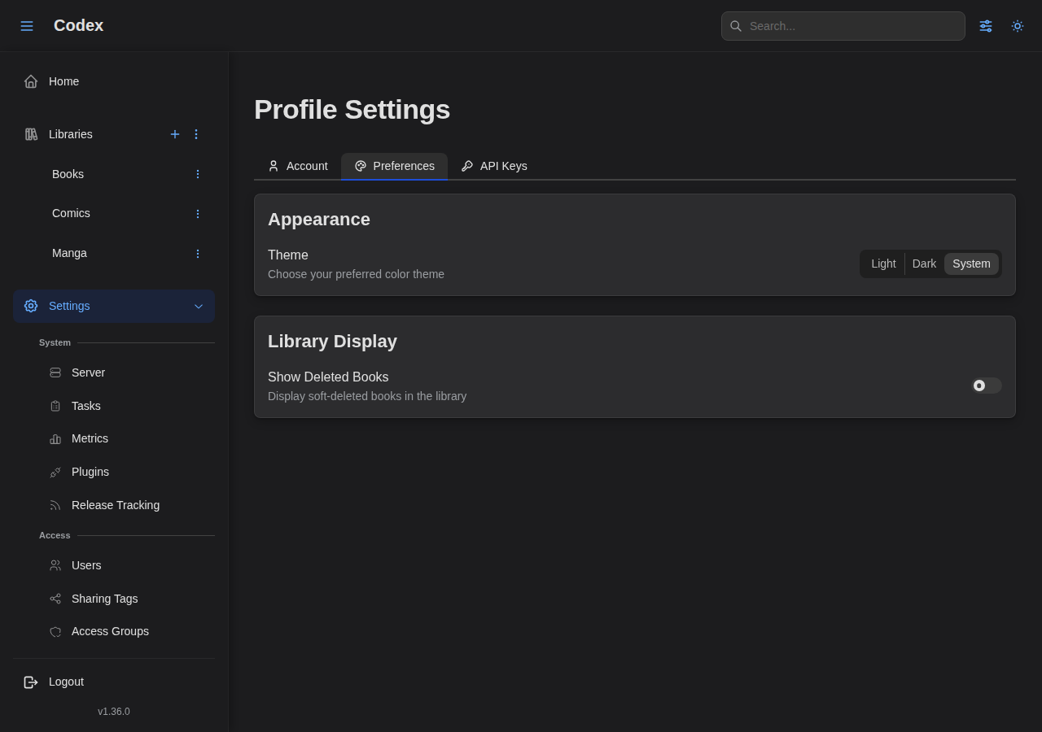Open the API Keys tab
Viewport: 1042px width, 732px height.
click(x=494, y=166)
